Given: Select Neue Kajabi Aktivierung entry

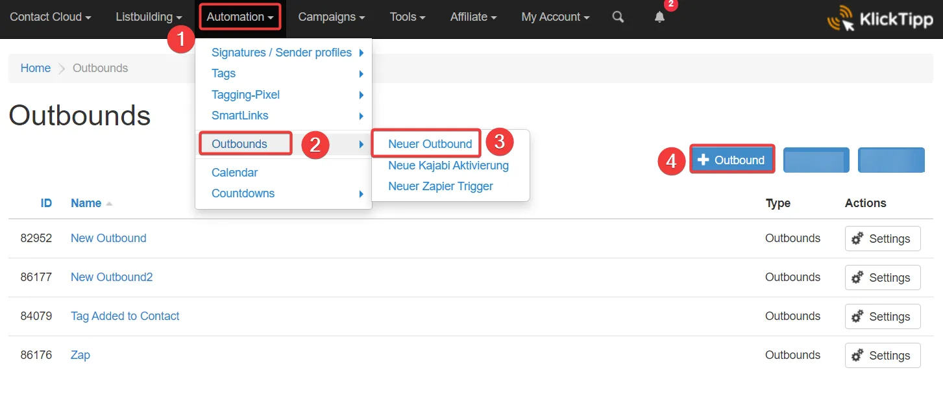Looking at the screenshot, I should pos(448,166).
